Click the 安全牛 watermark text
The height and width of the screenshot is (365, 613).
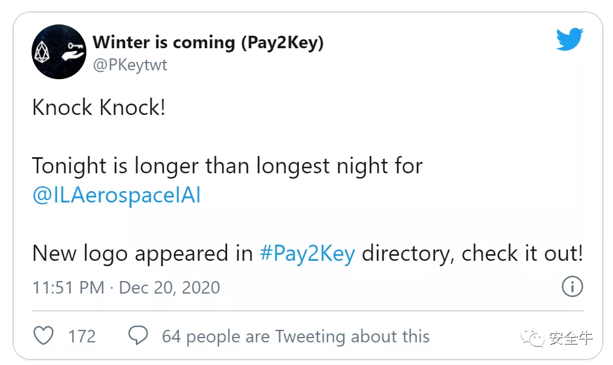[570, 338]
